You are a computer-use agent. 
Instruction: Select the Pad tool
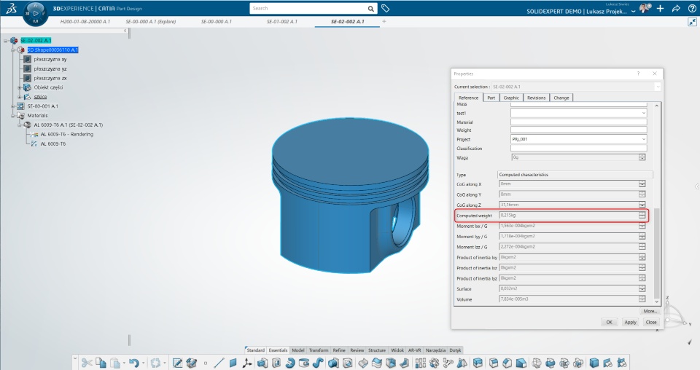[262, 363]
